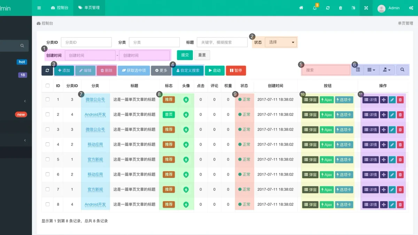Click the refresh icon in the top bar

328,8
